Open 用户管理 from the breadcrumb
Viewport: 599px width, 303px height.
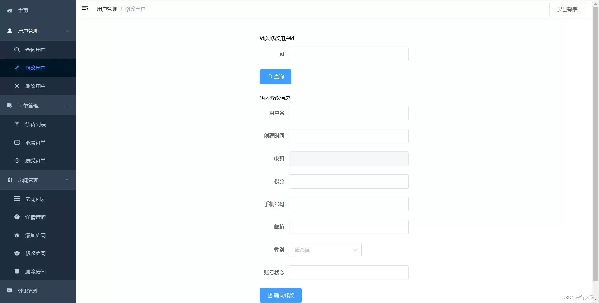[x=107, y=9]
